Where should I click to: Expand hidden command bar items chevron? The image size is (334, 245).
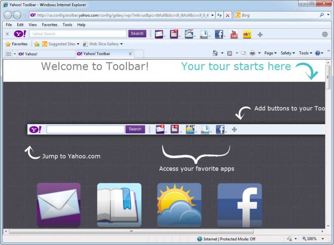pyautogui.click(x=329, y=51)
